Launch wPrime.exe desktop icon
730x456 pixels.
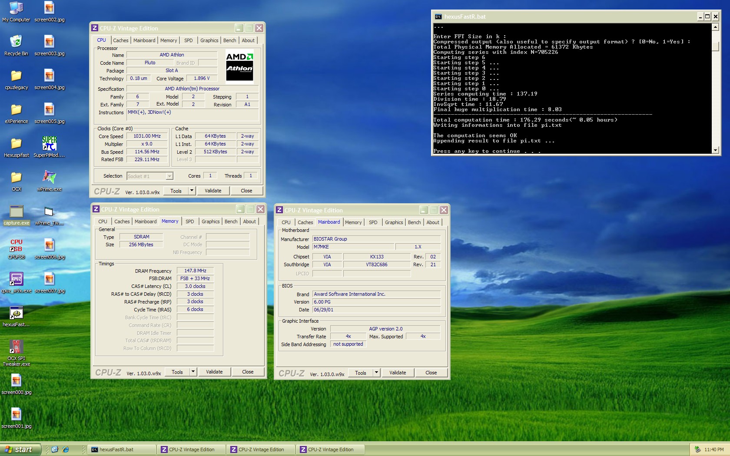(x=49, y=181)
